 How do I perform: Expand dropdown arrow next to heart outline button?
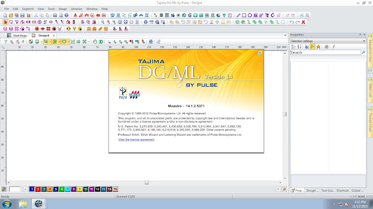(x=68, y=42)
